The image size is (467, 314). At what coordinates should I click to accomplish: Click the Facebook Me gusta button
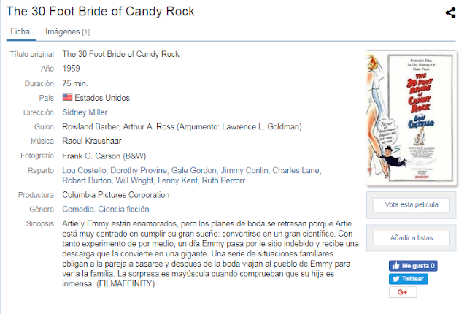click(413, 266)
